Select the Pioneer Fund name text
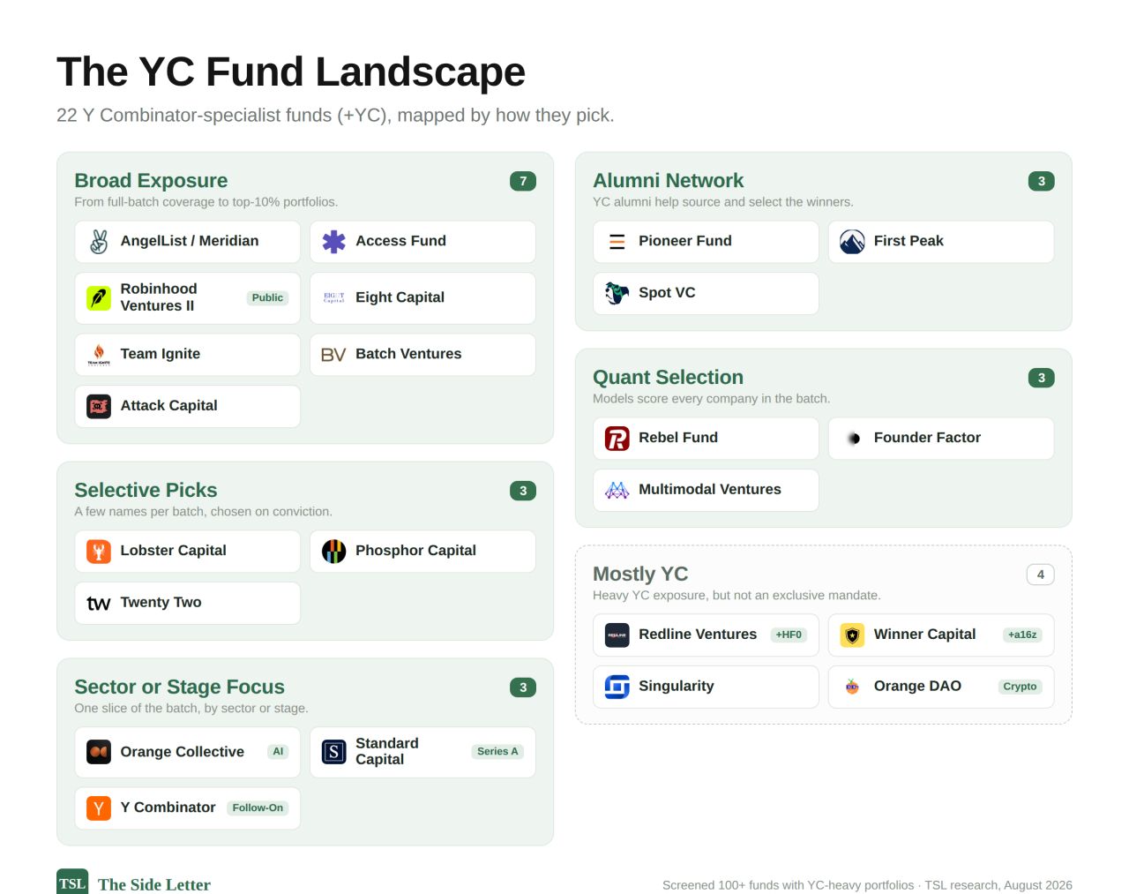Viewport: 1129px width, 894px height. pos(685,241)
